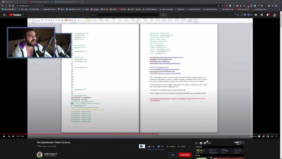Mute the video volume speaker
282x159 pixels.
coord(13,136)
